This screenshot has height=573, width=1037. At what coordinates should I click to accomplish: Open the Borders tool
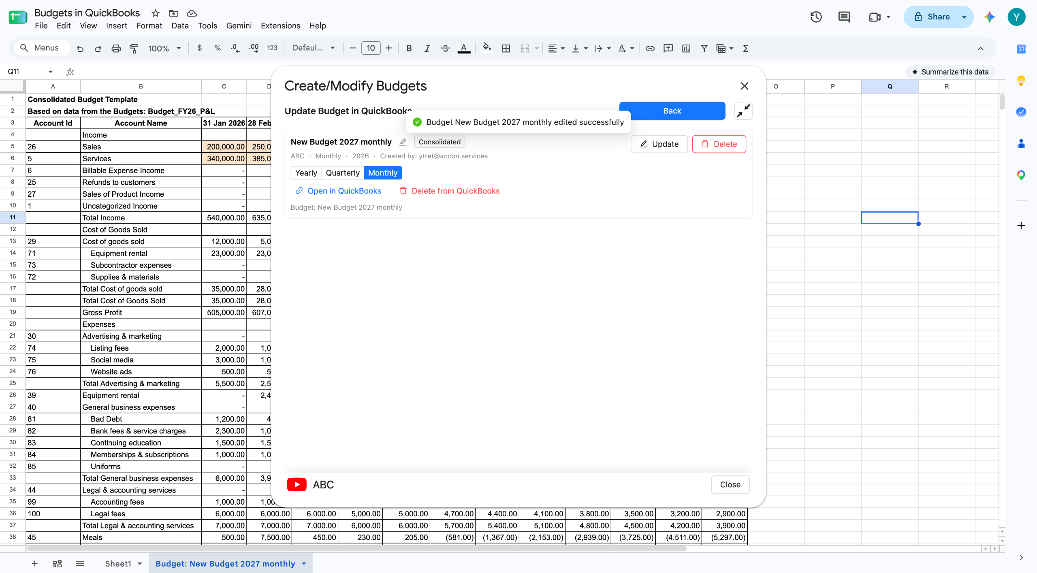506,48
